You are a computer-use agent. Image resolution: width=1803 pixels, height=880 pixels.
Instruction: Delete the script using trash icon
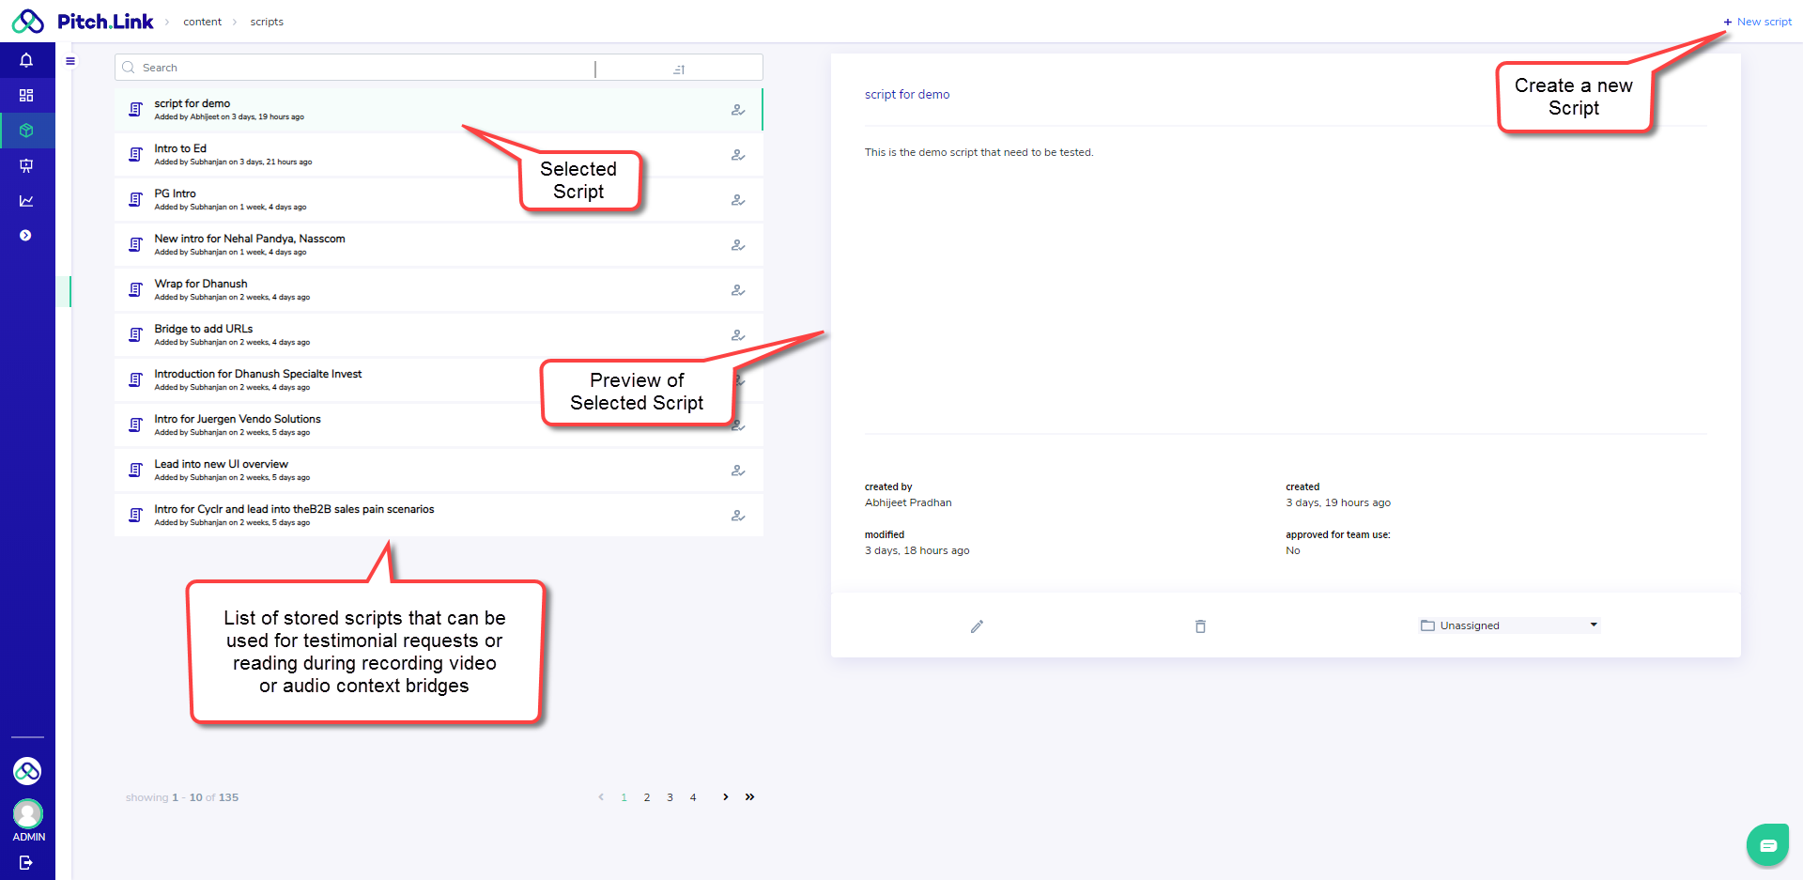1200,626
